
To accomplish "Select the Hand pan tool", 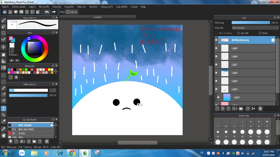I will 3,135.
